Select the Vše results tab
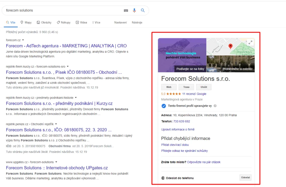This screenshot has height=187, width=286. tap(11, 22)
